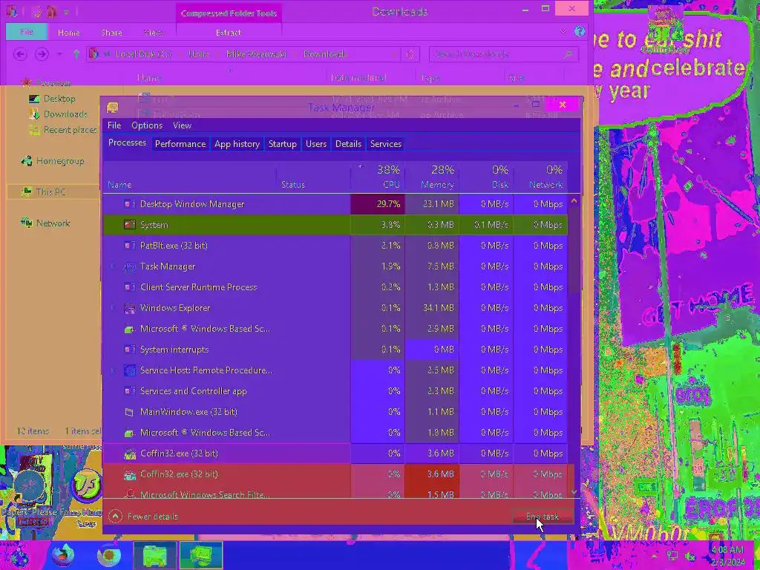Switch to the Details tab
The width and height of the screenshot is (760, 570).
coord(349,144)
